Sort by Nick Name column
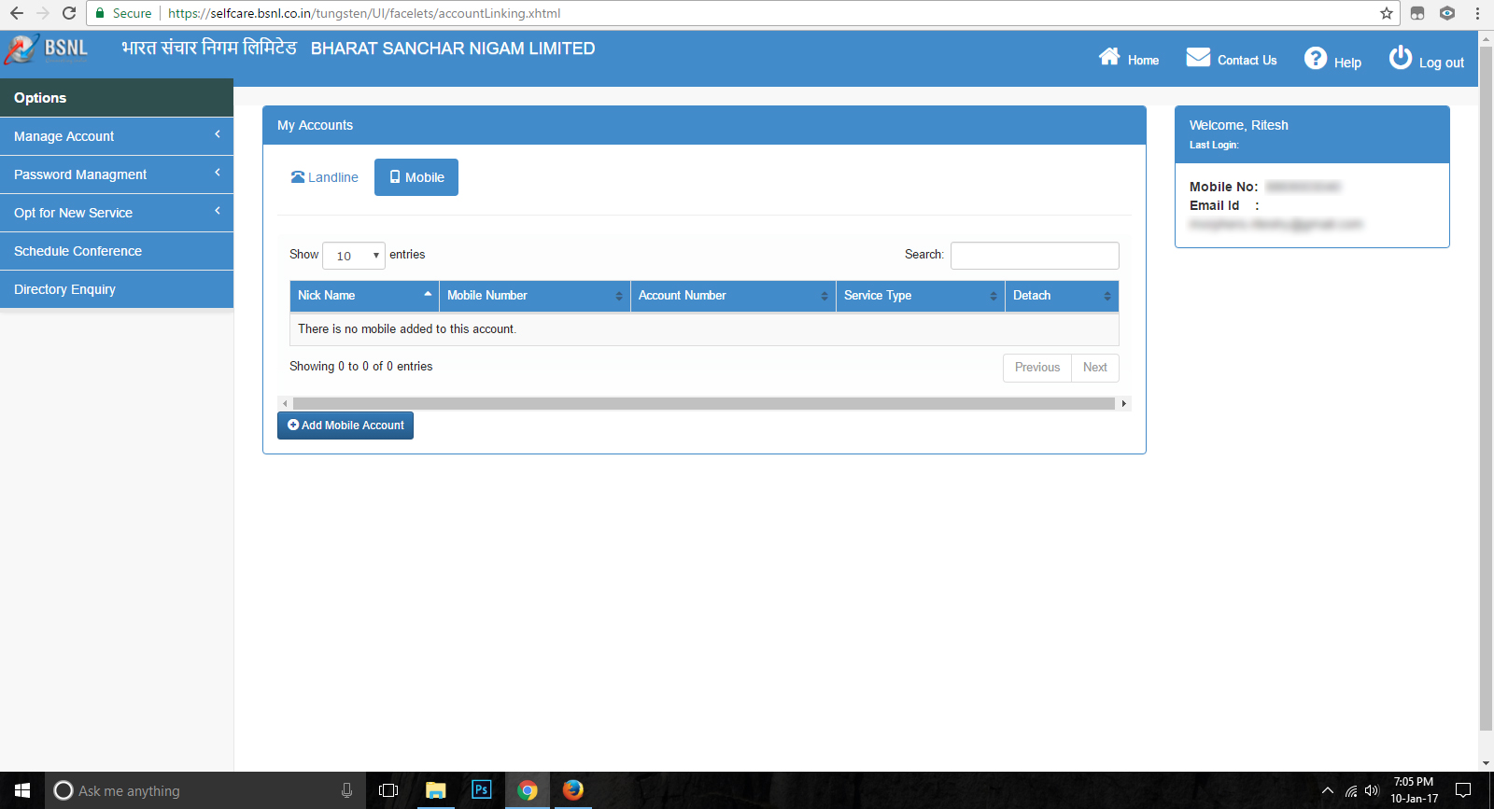 click(364, 296)
